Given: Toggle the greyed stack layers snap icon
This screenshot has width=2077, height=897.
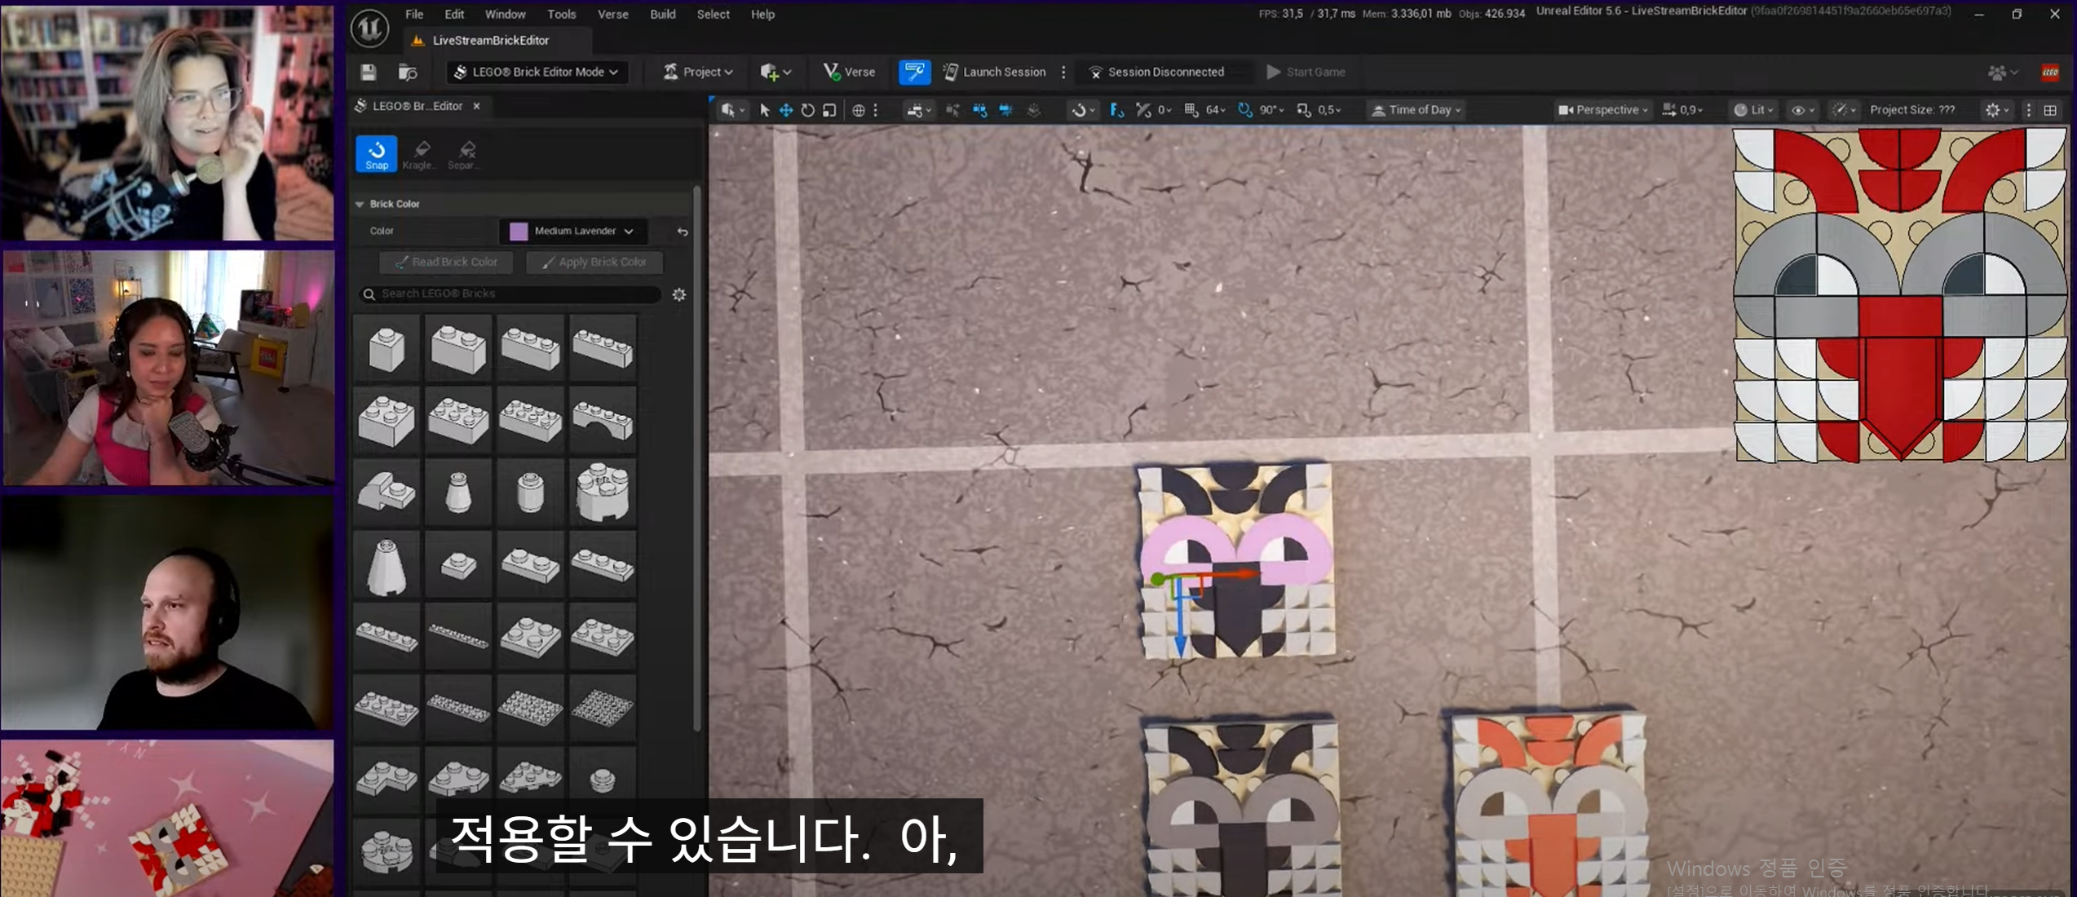Looking at the screenshot, I should (1034, 110).
